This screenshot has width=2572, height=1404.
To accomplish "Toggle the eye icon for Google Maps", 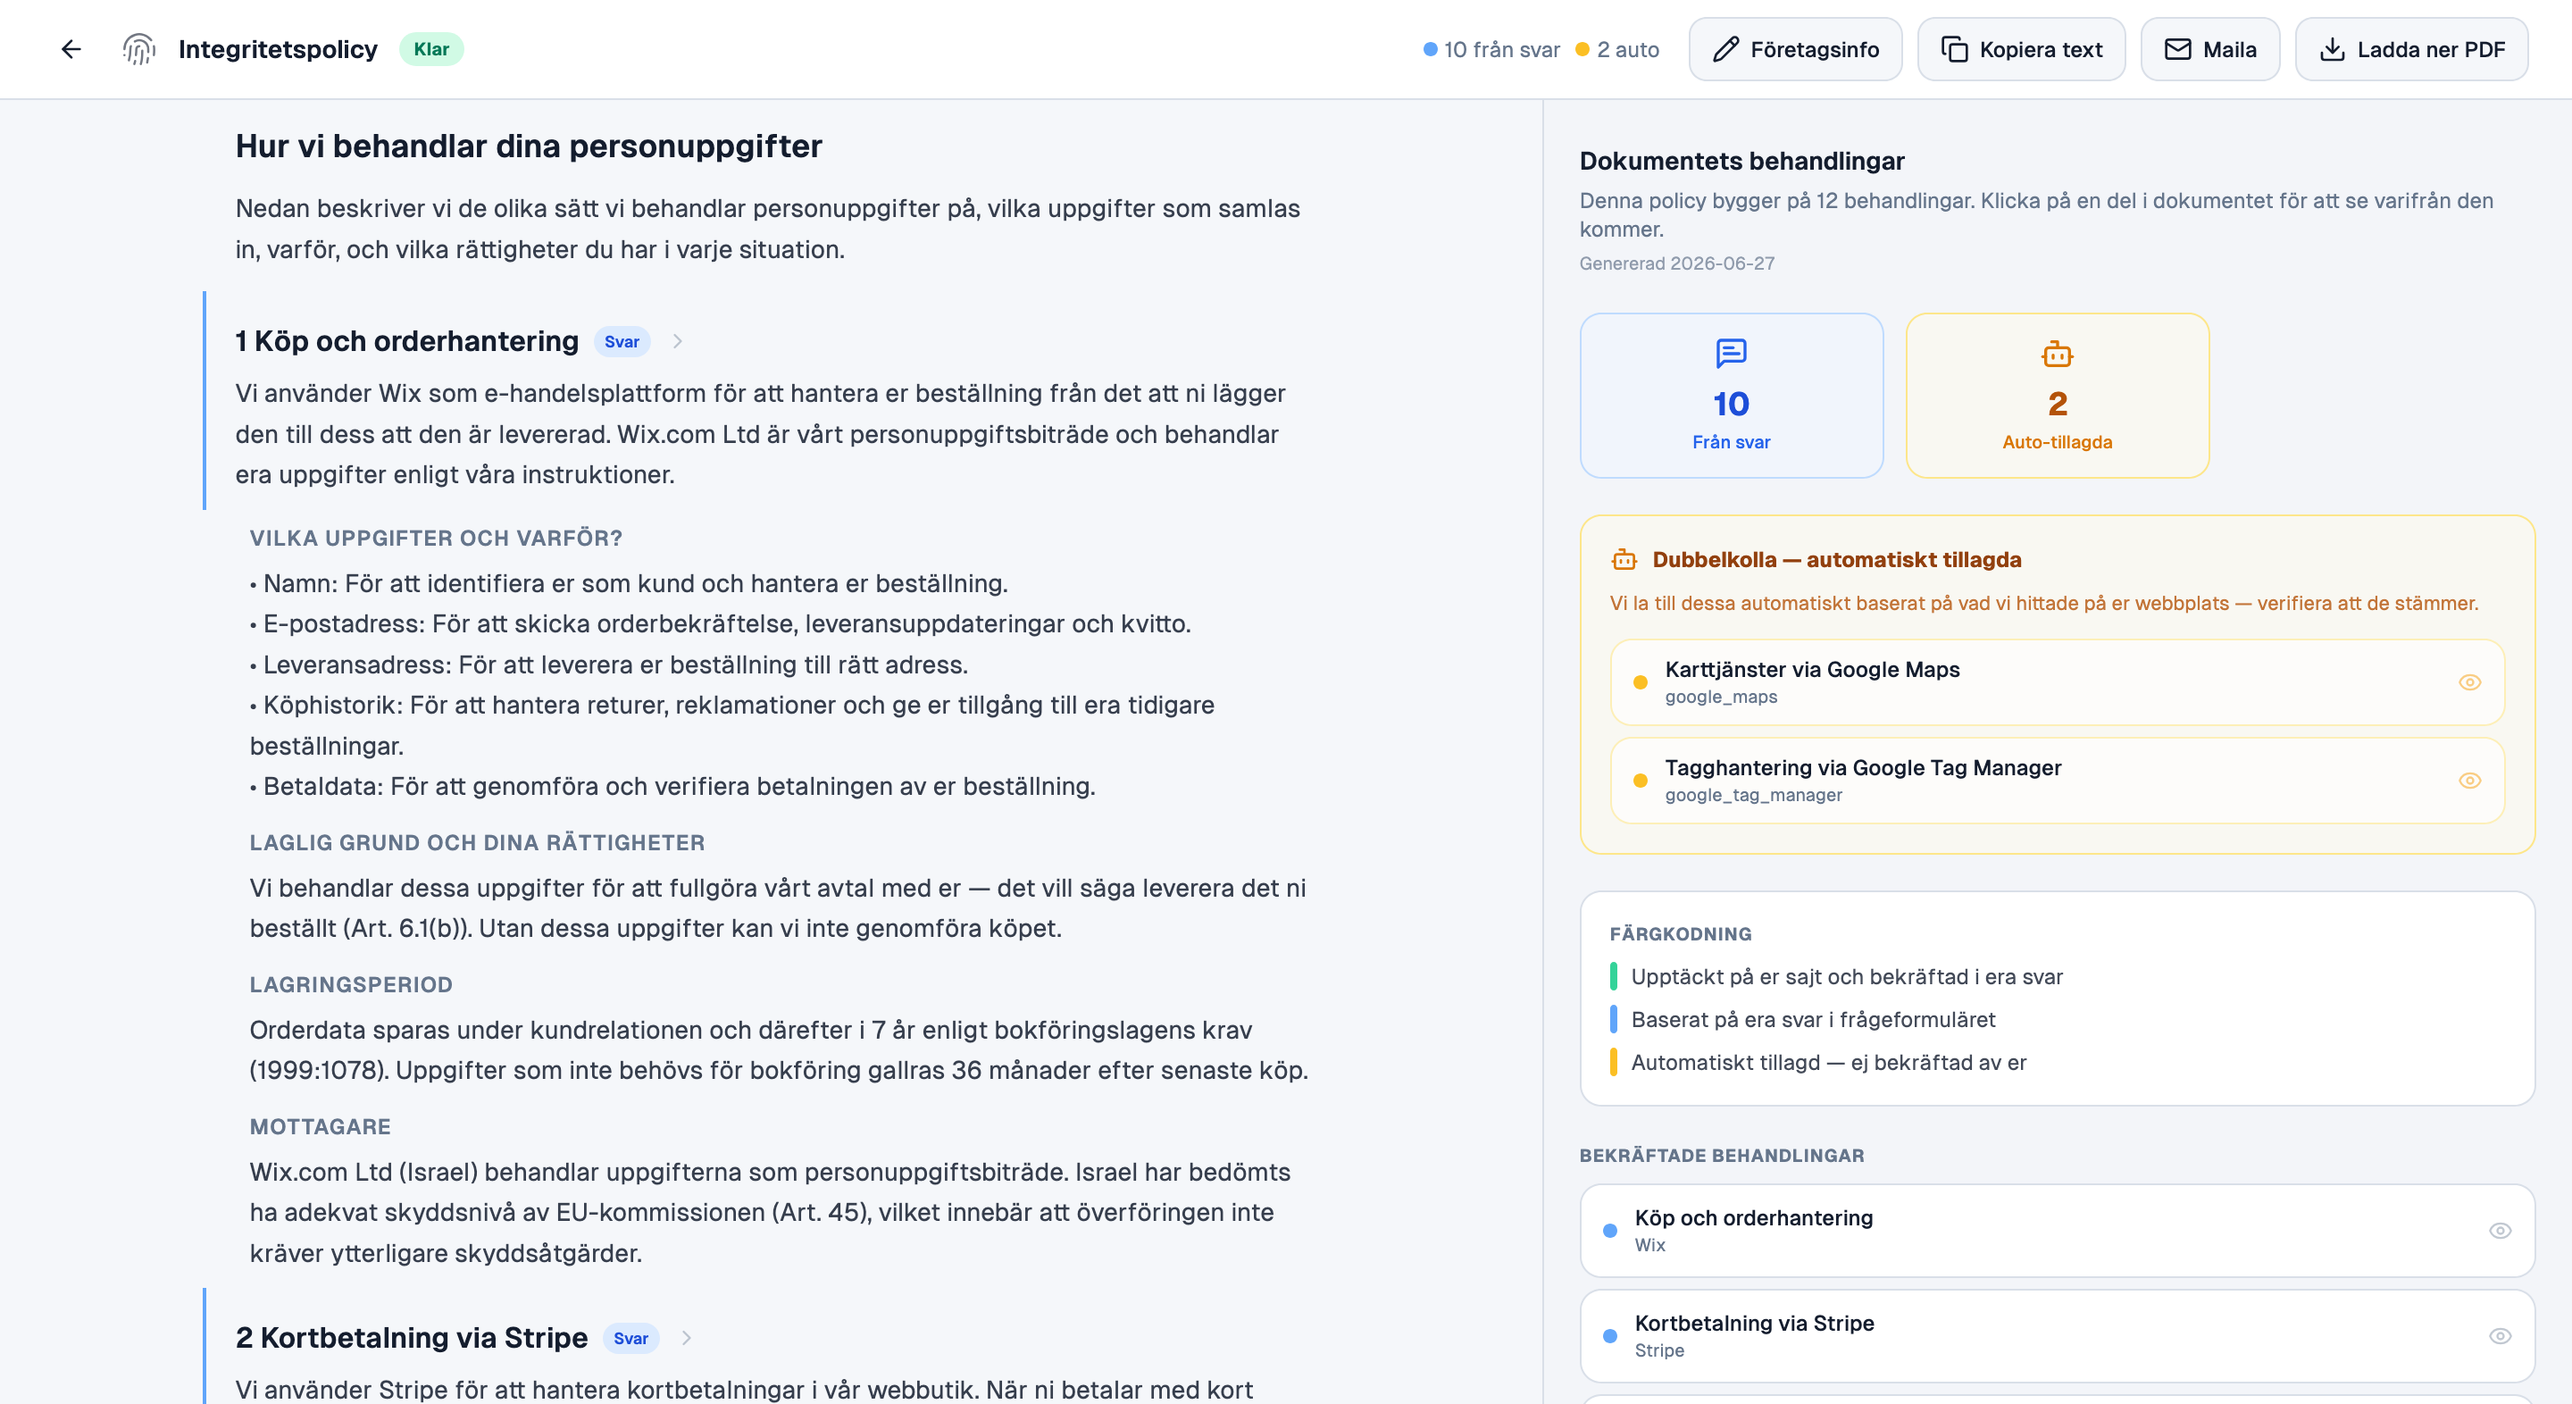I will pos(2470,682).
